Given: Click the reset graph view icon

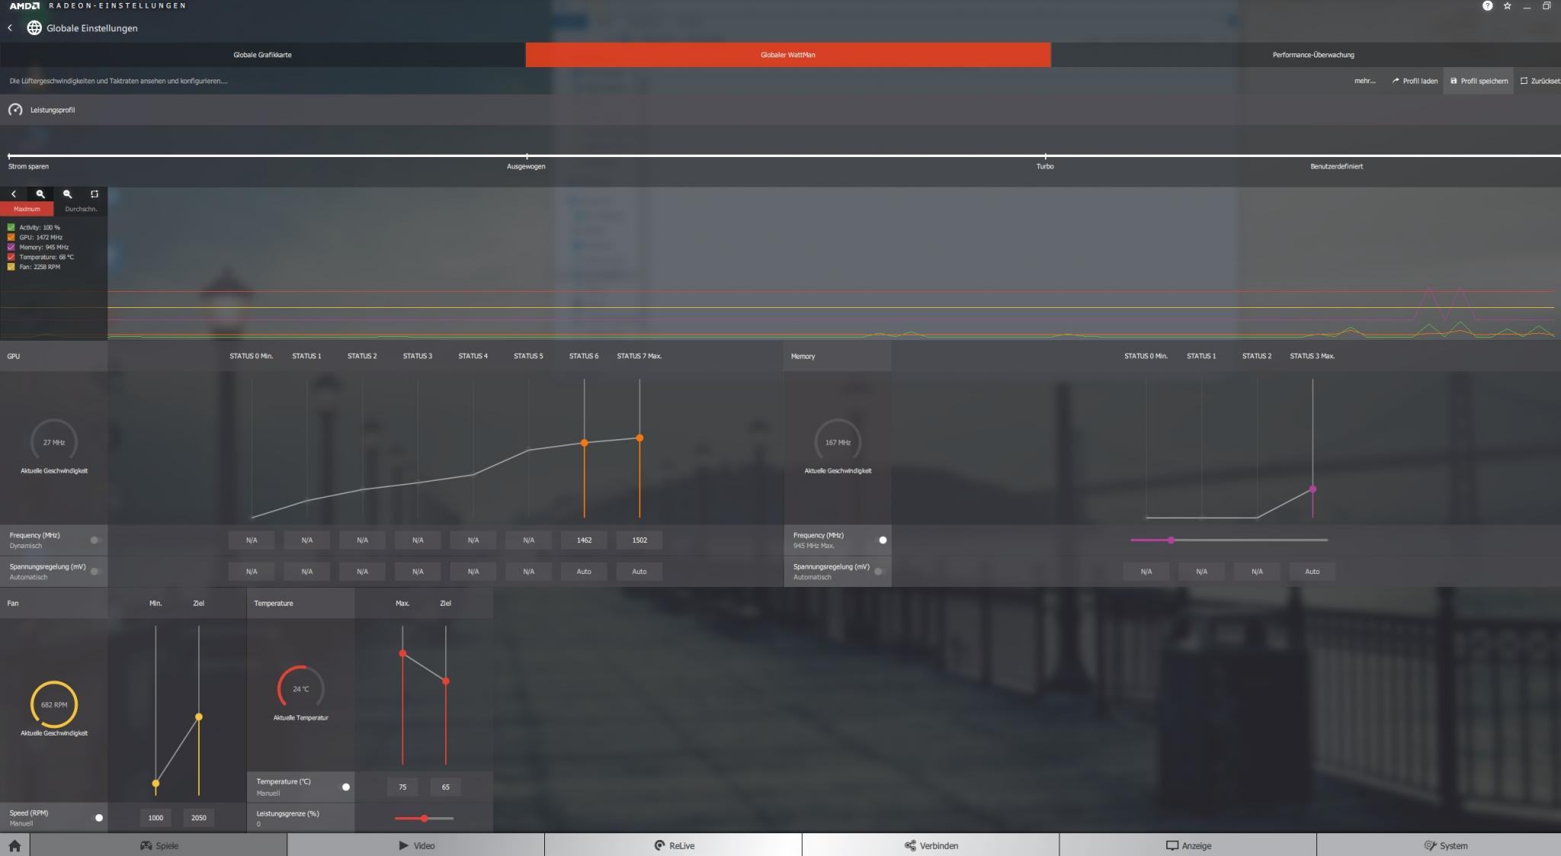Looking at the screenshot, I should (95, 194).
